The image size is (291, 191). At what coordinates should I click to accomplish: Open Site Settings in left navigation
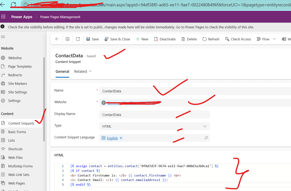click(17, 92)
